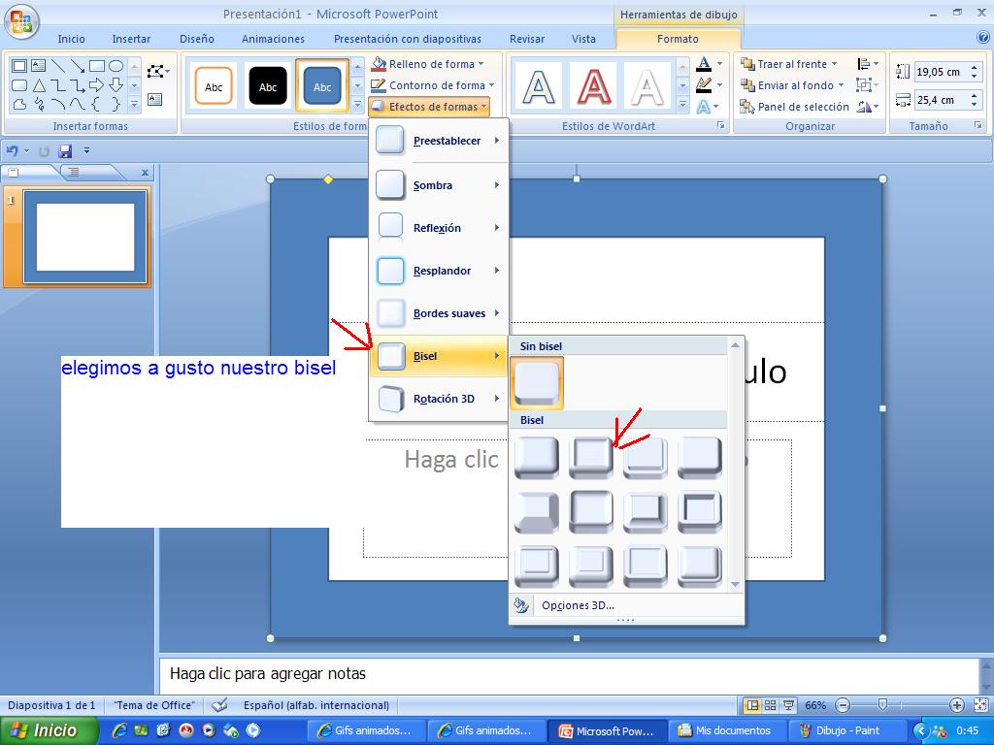Open the Rotación 3D submenu

[x=439, y=399]
